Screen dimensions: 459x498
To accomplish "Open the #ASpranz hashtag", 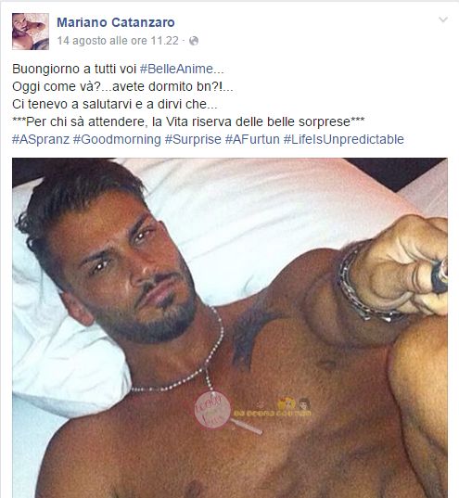I will [x=41, y=139].
